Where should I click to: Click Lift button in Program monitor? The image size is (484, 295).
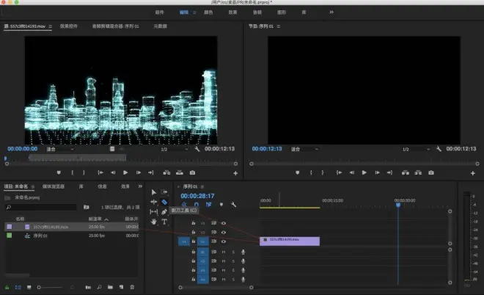tap(406, 172)
